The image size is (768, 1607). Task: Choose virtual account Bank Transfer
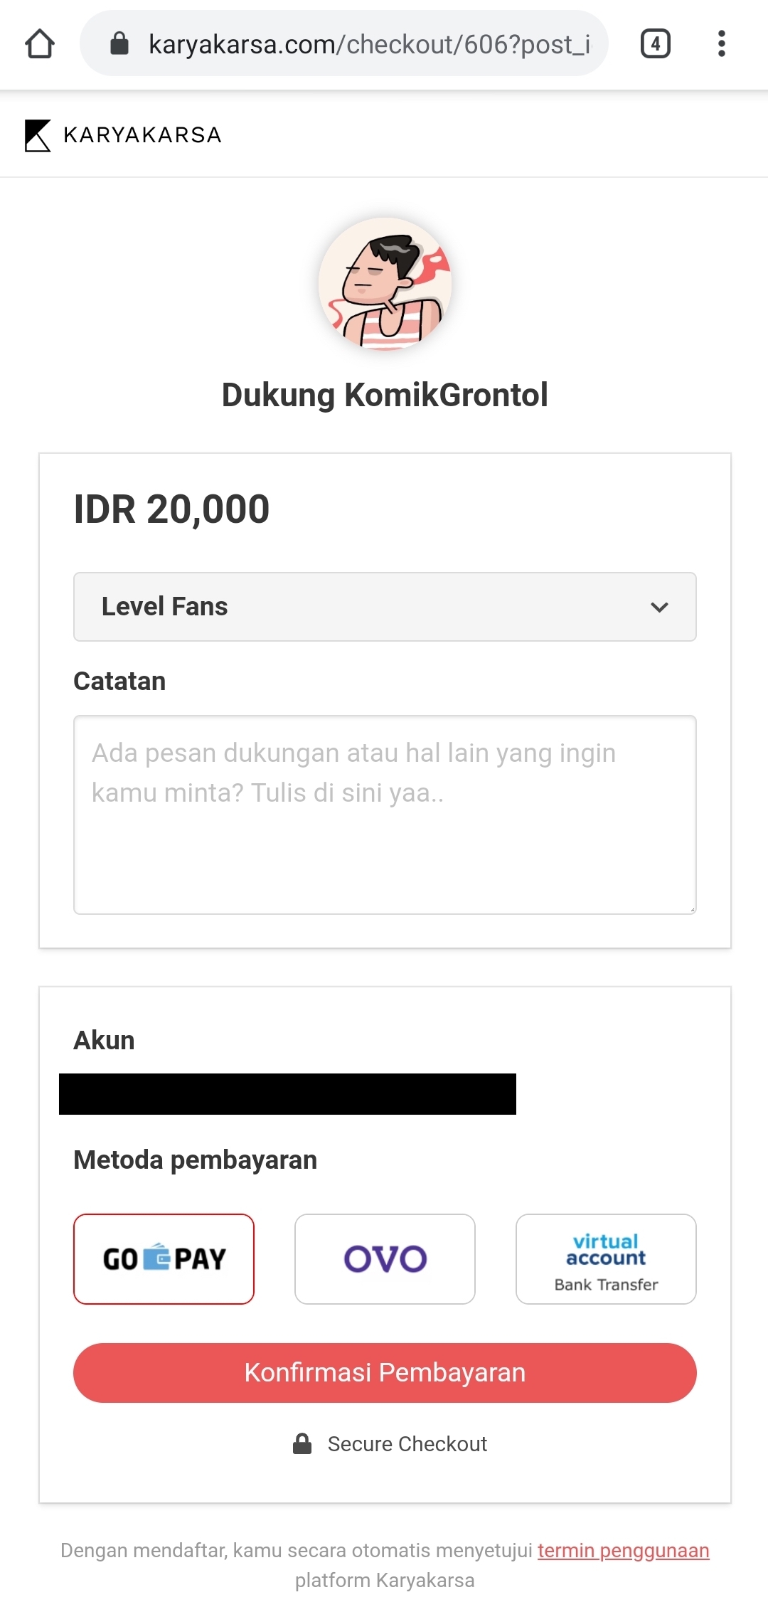tap(606, 1258)
